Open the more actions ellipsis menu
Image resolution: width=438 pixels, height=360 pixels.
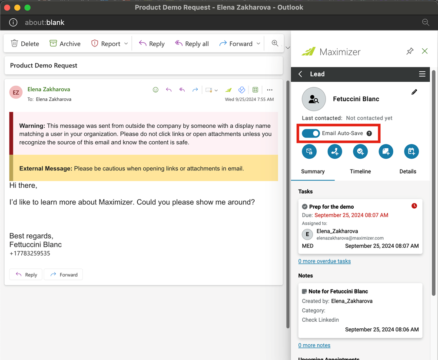269,90
